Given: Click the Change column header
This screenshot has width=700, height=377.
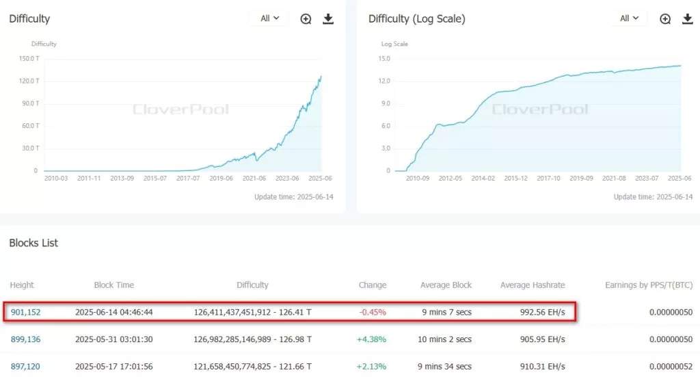Looking at the screenshot, I should pos(373,285).
